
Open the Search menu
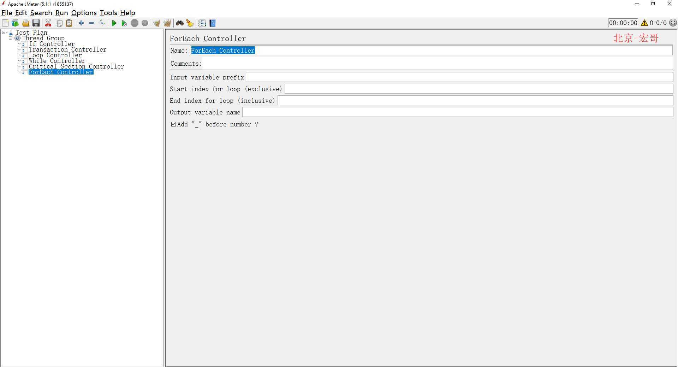point(41,13)
